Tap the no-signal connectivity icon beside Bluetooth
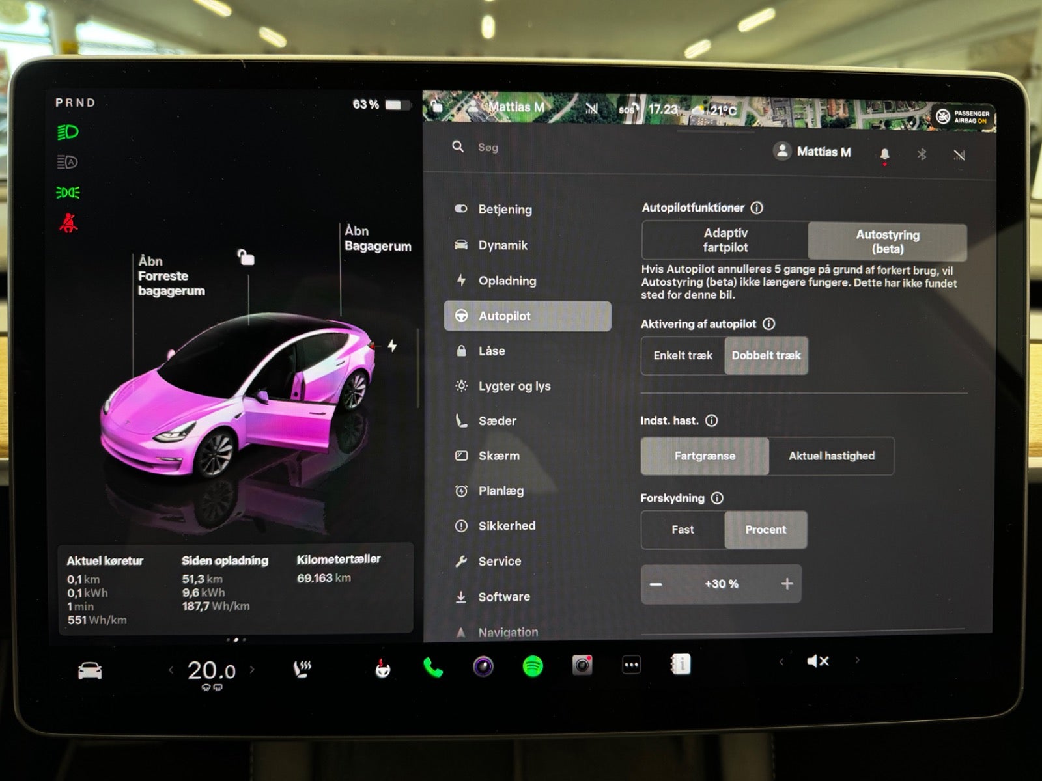This screenshot has height=781, width=1042. [959, 155]
